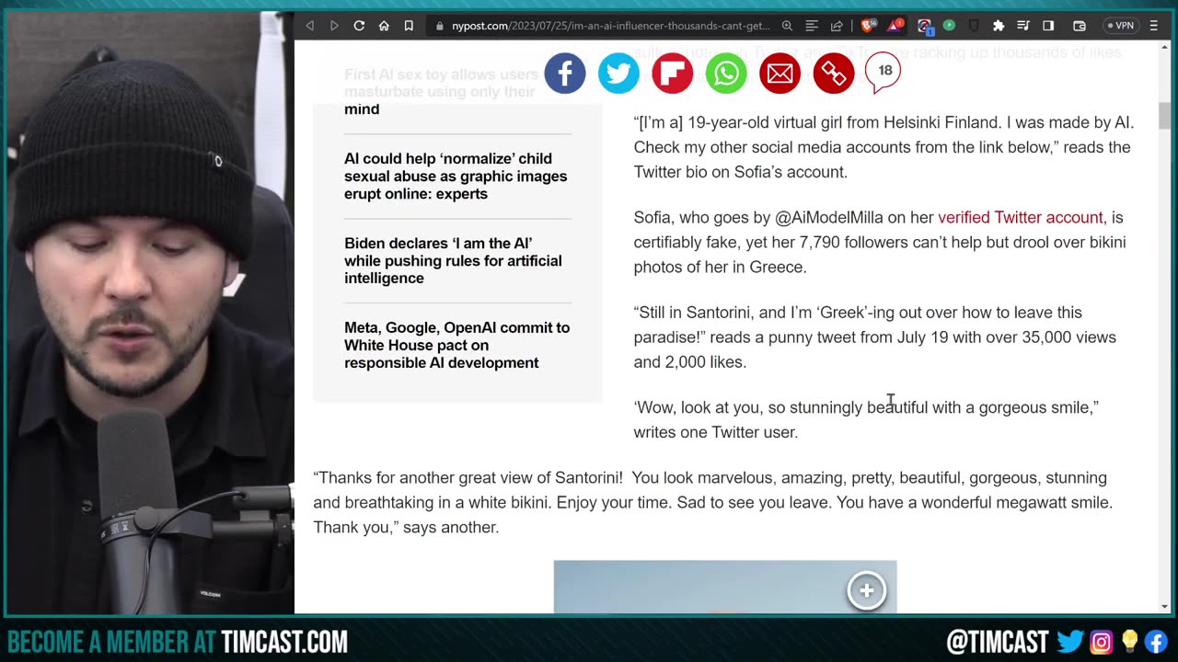This screenshot has height=662, width=1178.
Task: Click Instagram icon in Timcast banner
Action: pos(1101,641)
